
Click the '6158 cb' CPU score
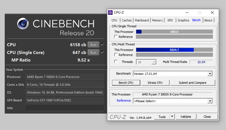coord(78,45)
